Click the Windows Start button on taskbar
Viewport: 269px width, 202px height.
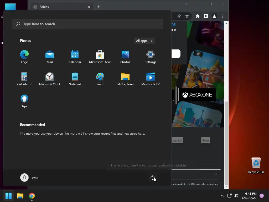pos(8,196)
